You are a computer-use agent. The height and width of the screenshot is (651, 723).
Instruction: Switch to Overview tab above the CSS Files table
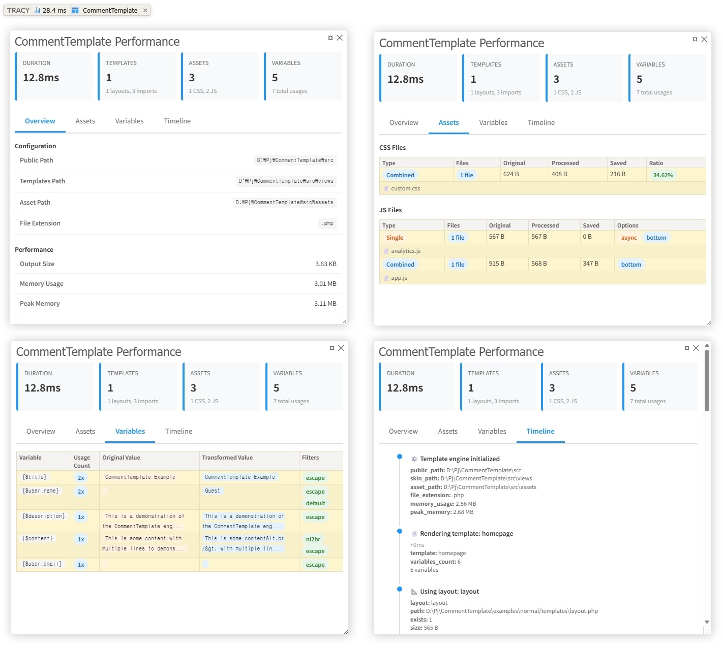[404, 123]
